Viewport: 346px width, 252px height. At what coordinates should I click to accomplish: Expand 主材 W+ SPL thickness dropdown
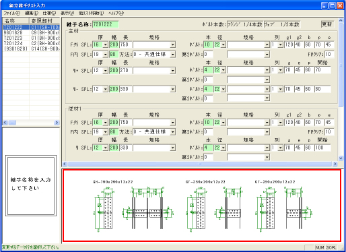(x=106, y=71)
